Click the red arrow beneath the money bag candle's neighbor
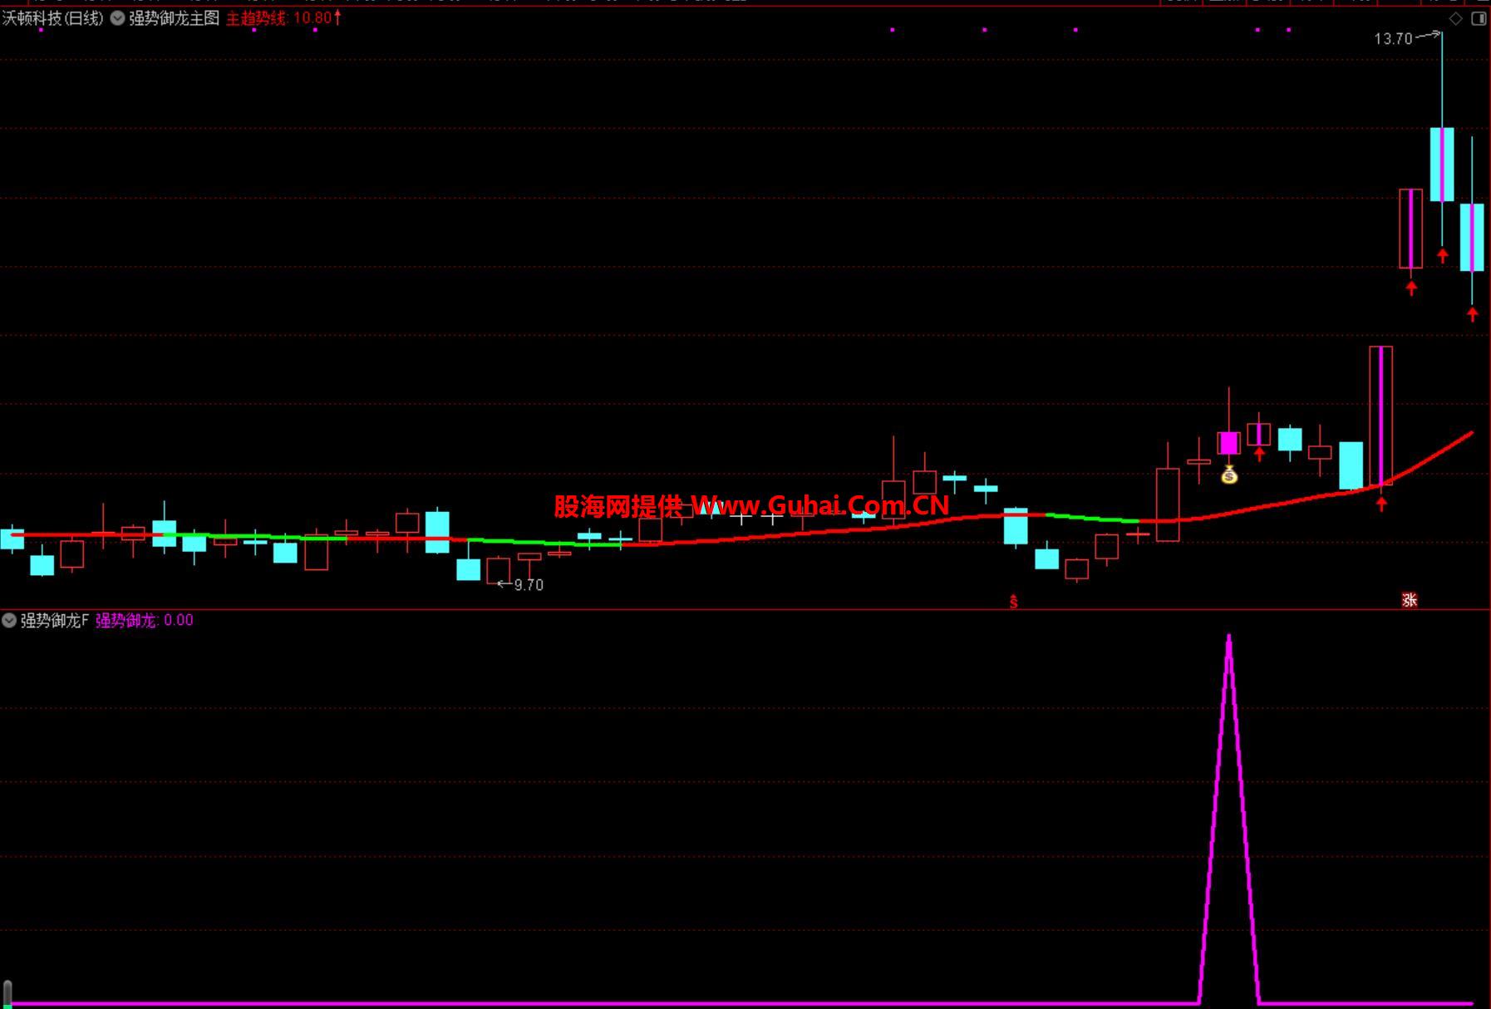1491x1009 pixels. click(x=1260, y=454)
